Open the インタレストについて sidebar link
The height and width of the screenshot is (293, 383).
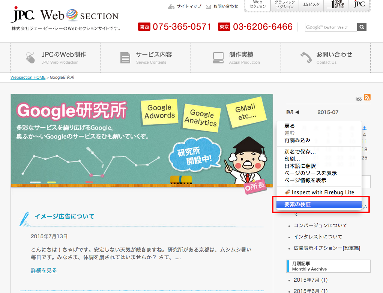click(318, 237)
